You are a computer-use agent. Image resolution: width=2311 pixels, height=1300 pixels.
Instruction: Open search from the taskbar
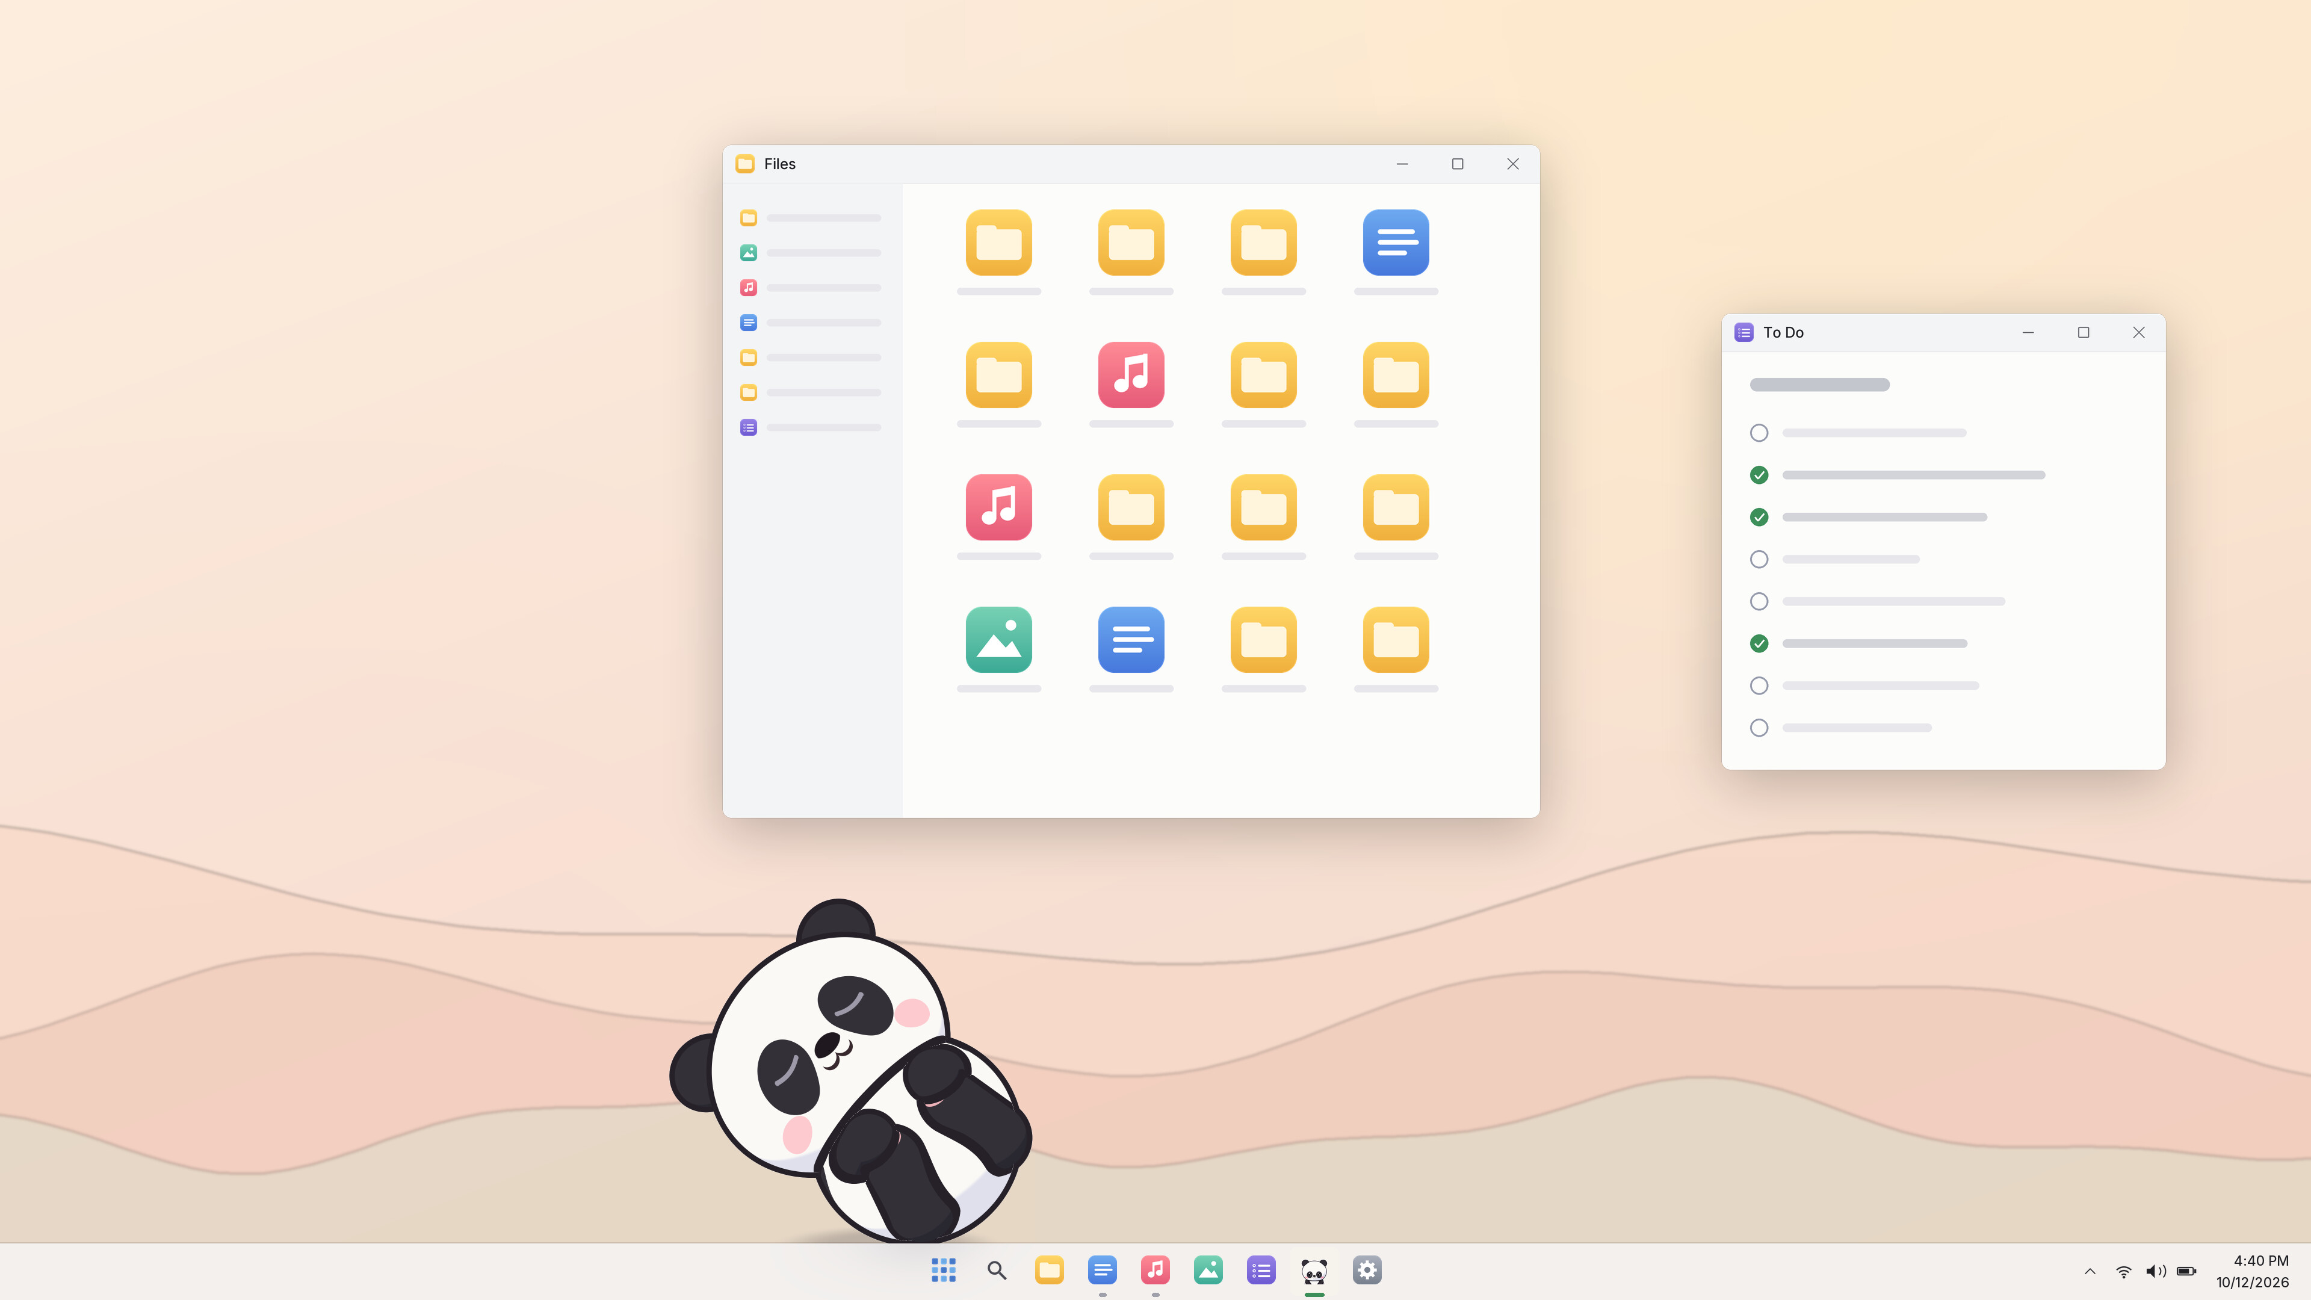(997, 1271)
